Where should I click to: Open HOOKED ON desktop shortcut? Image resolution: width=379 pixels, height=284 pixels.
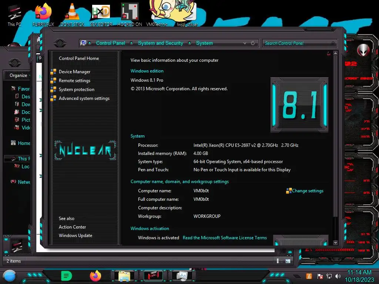(x=130, y=15)
